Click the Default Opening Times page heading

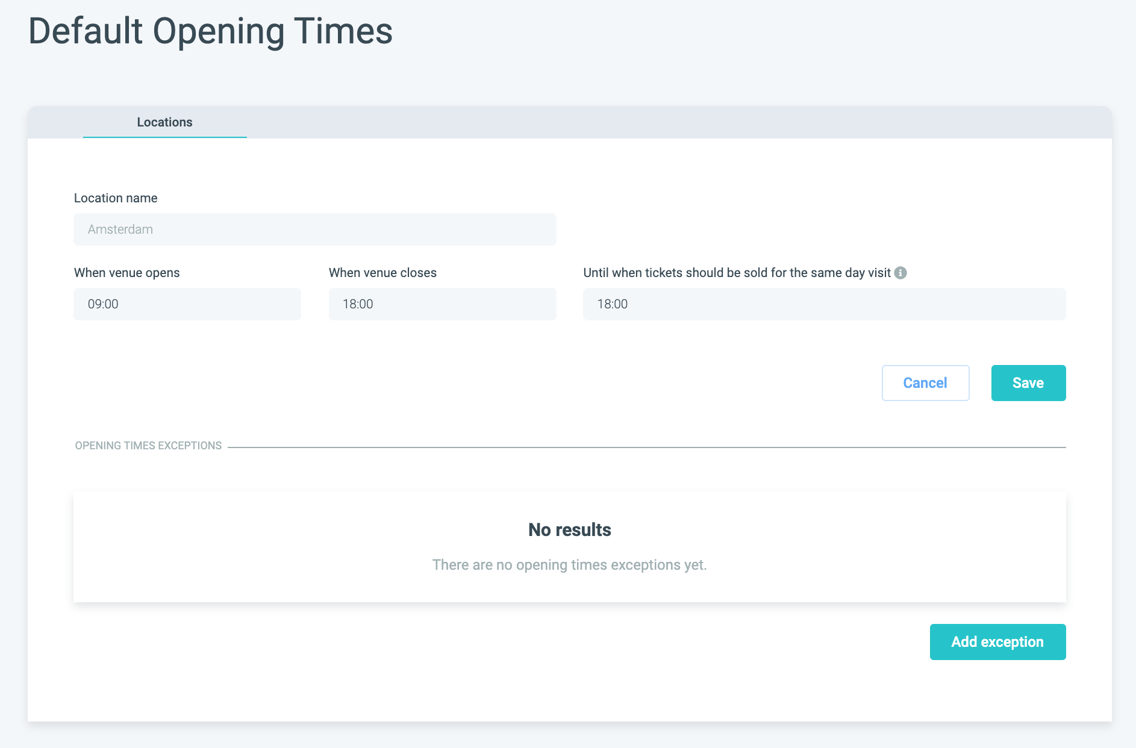pos(211,31)
